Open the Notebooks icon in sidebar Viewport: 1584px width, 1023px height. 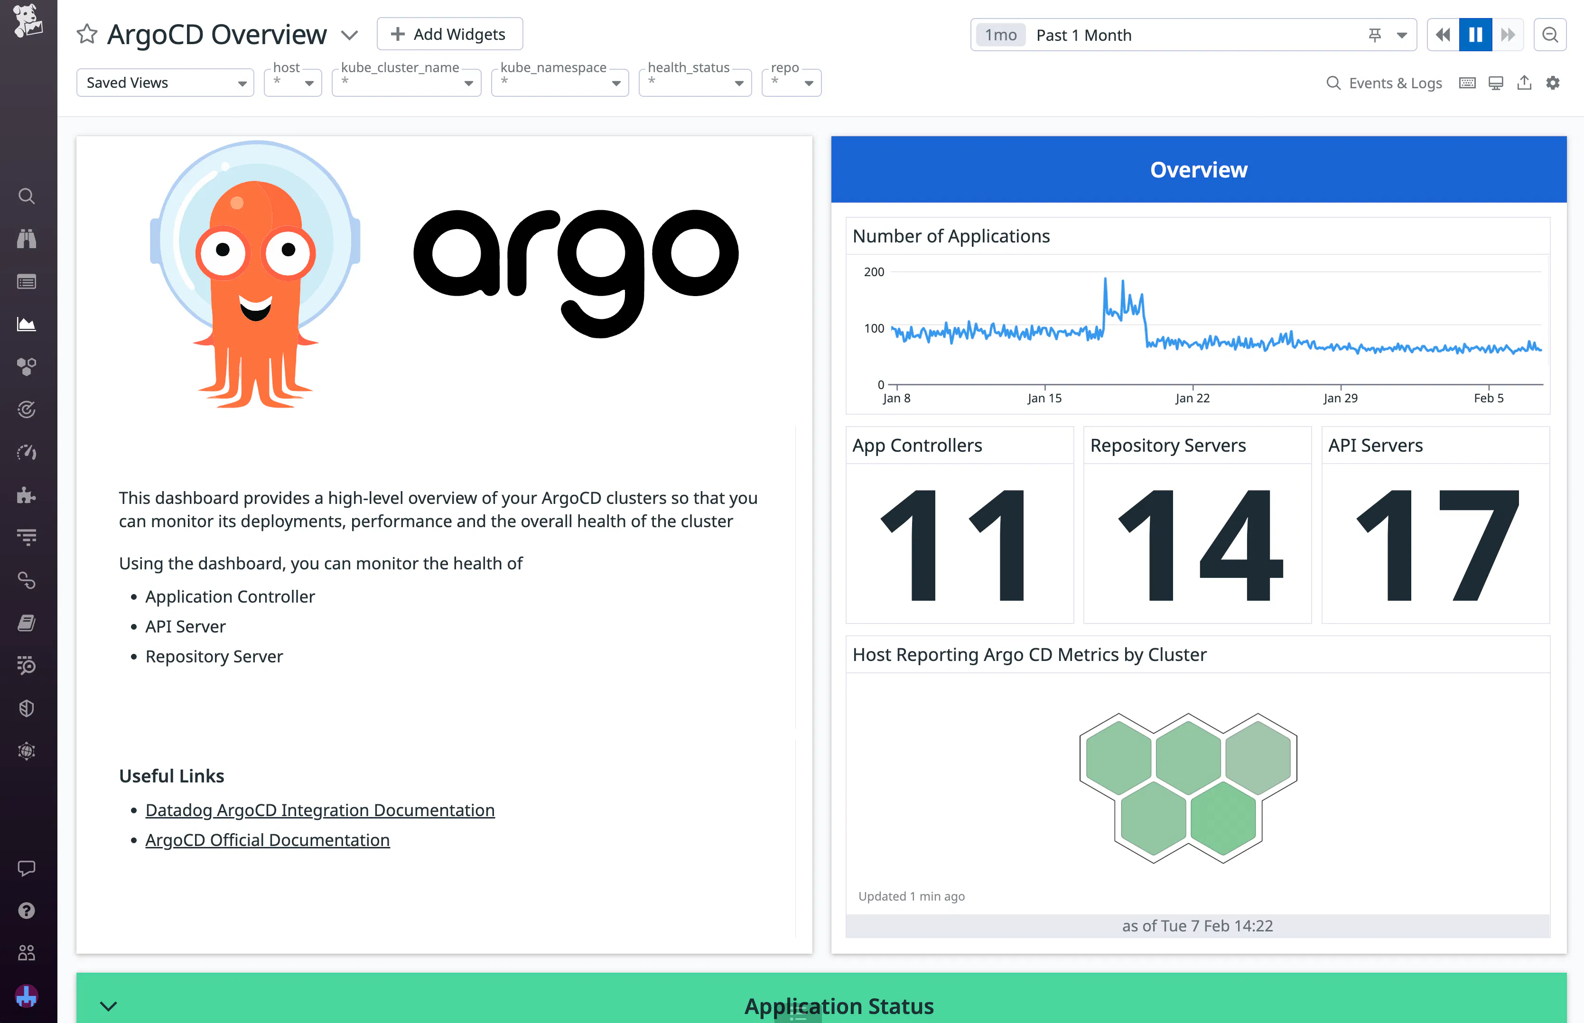tap(27, 623)
